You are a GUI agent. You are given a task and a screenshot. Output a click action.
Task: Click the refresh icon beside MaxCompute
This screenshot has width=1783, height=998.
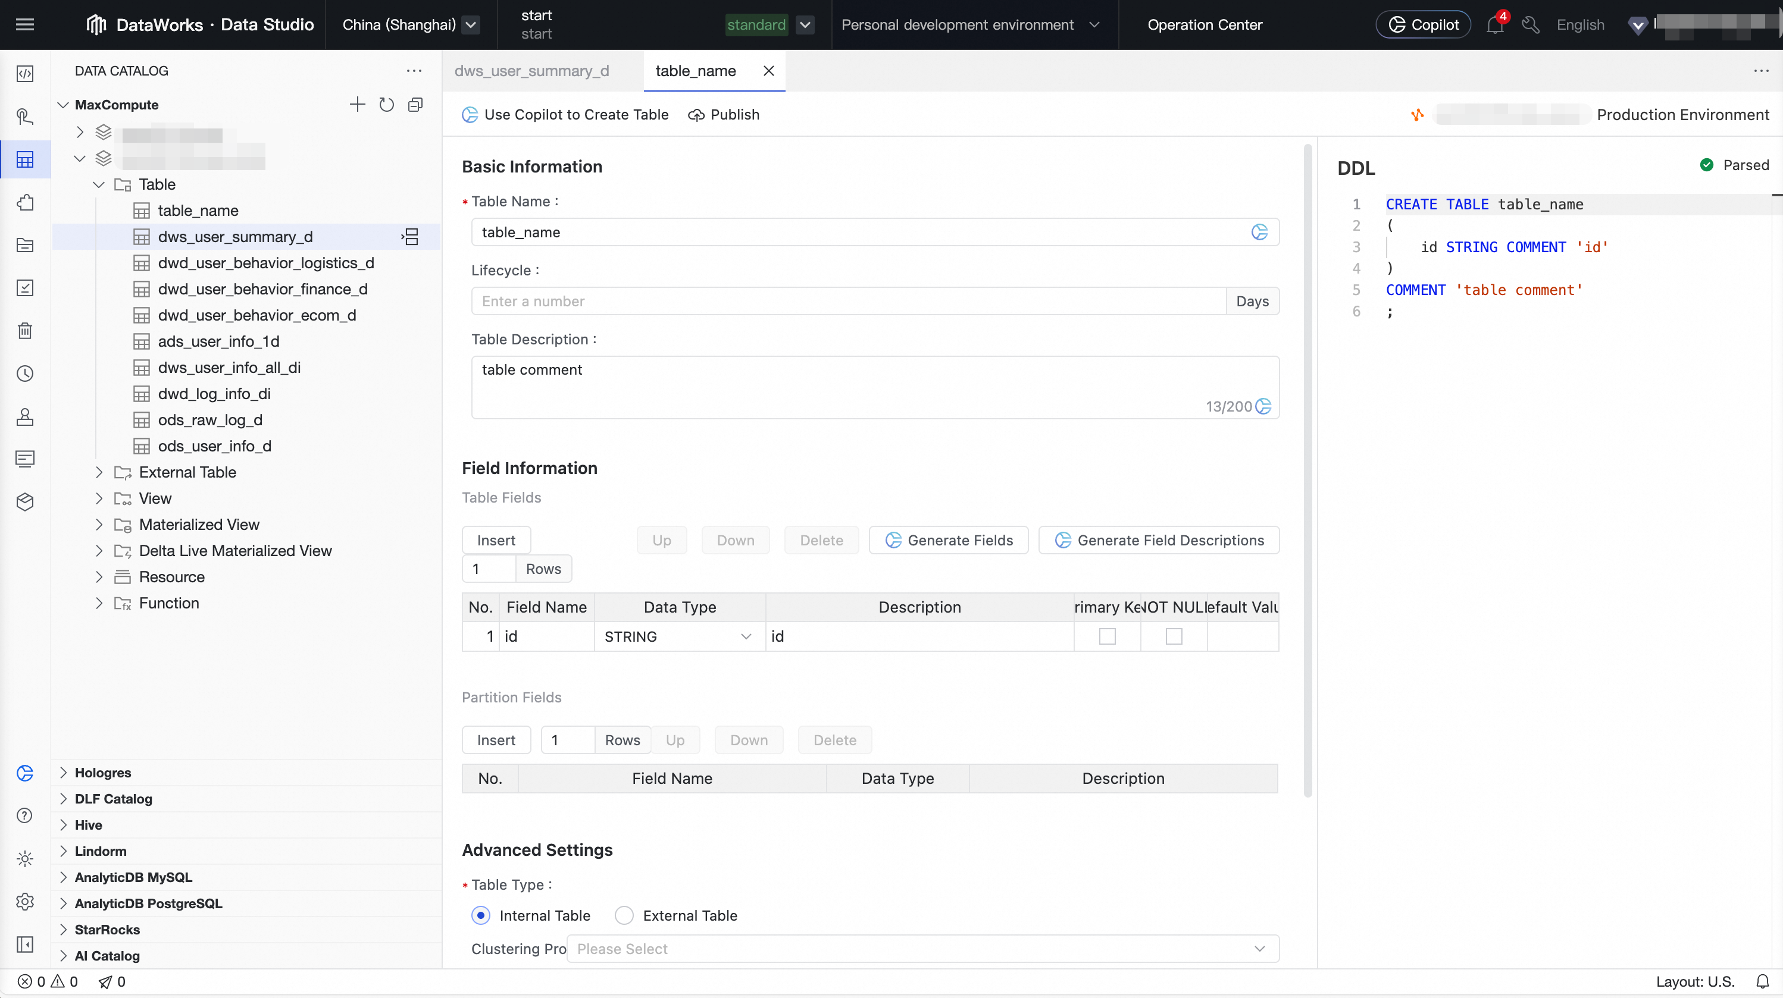386,105
